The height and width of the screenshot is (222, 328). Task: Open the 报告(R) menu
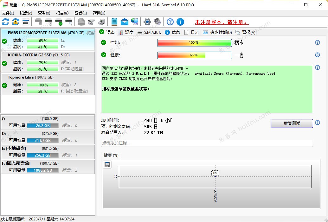[x=62, y=13]
